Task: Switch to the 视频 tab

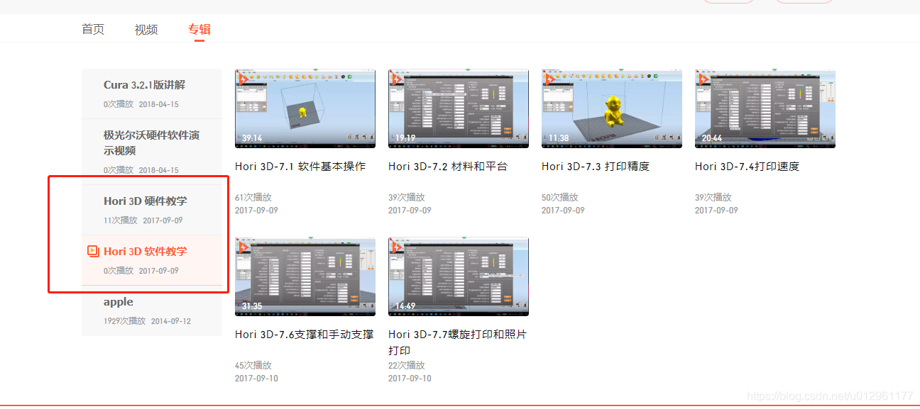Action: 146,29
